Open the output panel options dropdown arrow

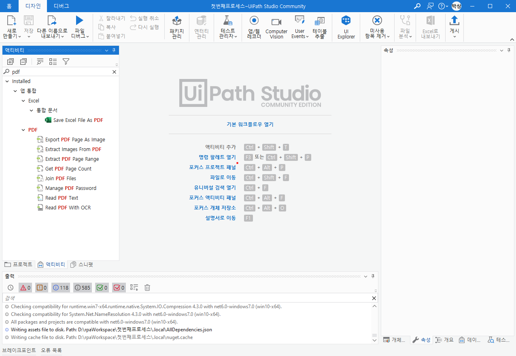click(x=366, y=276)
